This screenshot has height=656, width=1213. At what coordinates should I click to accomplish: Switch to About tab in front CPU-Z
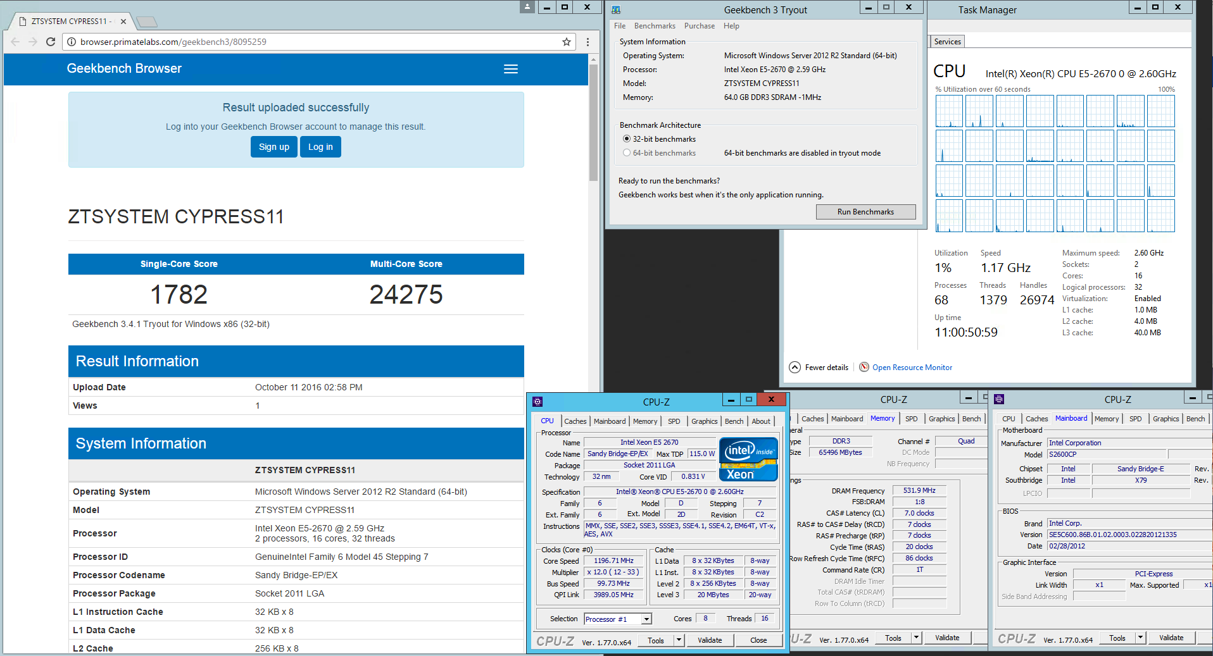pyautogui.click(x=761, y=421)
